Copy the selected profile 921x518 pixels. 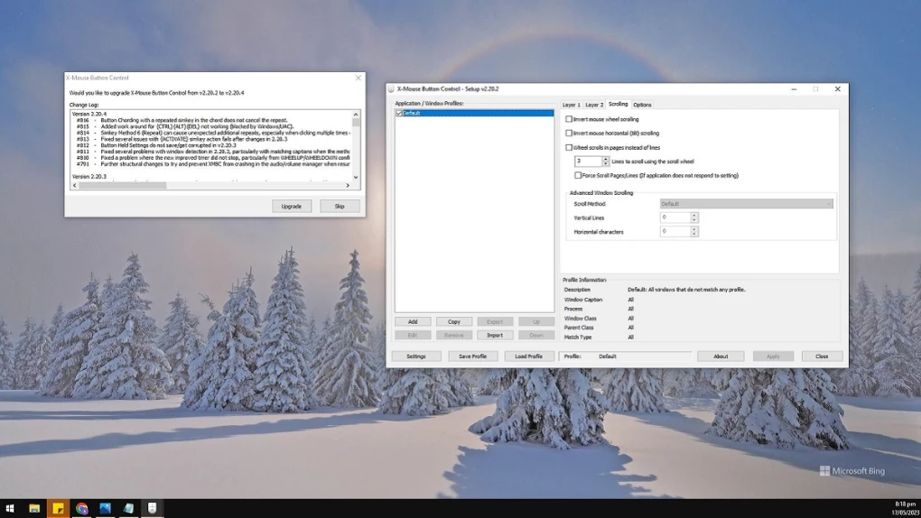tap(454, 322)
